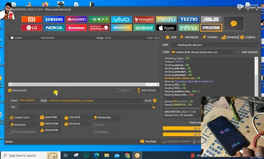Browse for PAC file folder icon
This screenshot has width=264, height=159.
154,107
